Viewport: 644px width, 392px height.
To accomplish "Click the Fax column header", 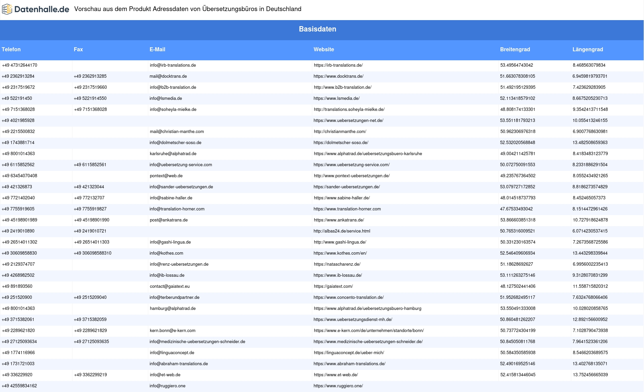I will pyautogui.click(x=78, y=49).
